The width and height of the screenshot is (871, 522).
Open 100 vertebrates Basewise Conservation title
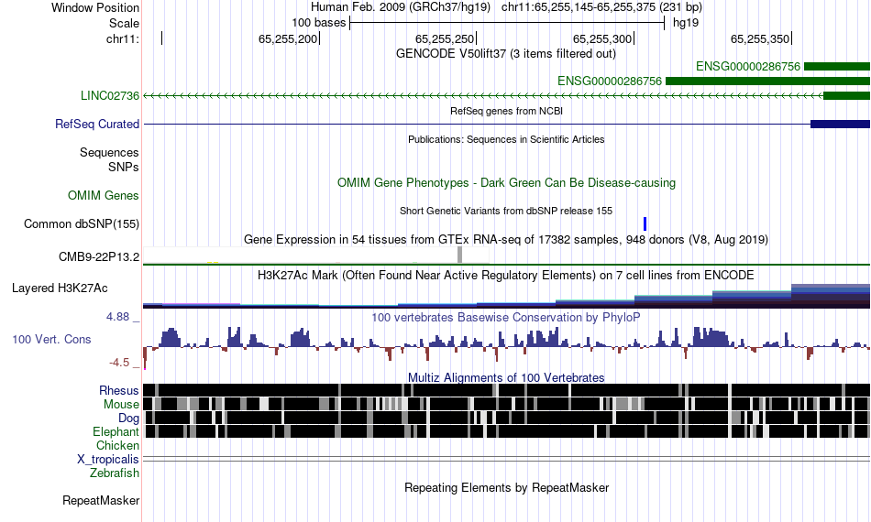click(506, 317)
